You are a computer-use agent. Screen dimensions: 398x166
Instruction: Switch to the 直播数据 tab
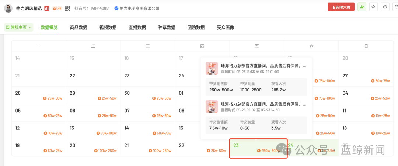(x=137, y=27)
